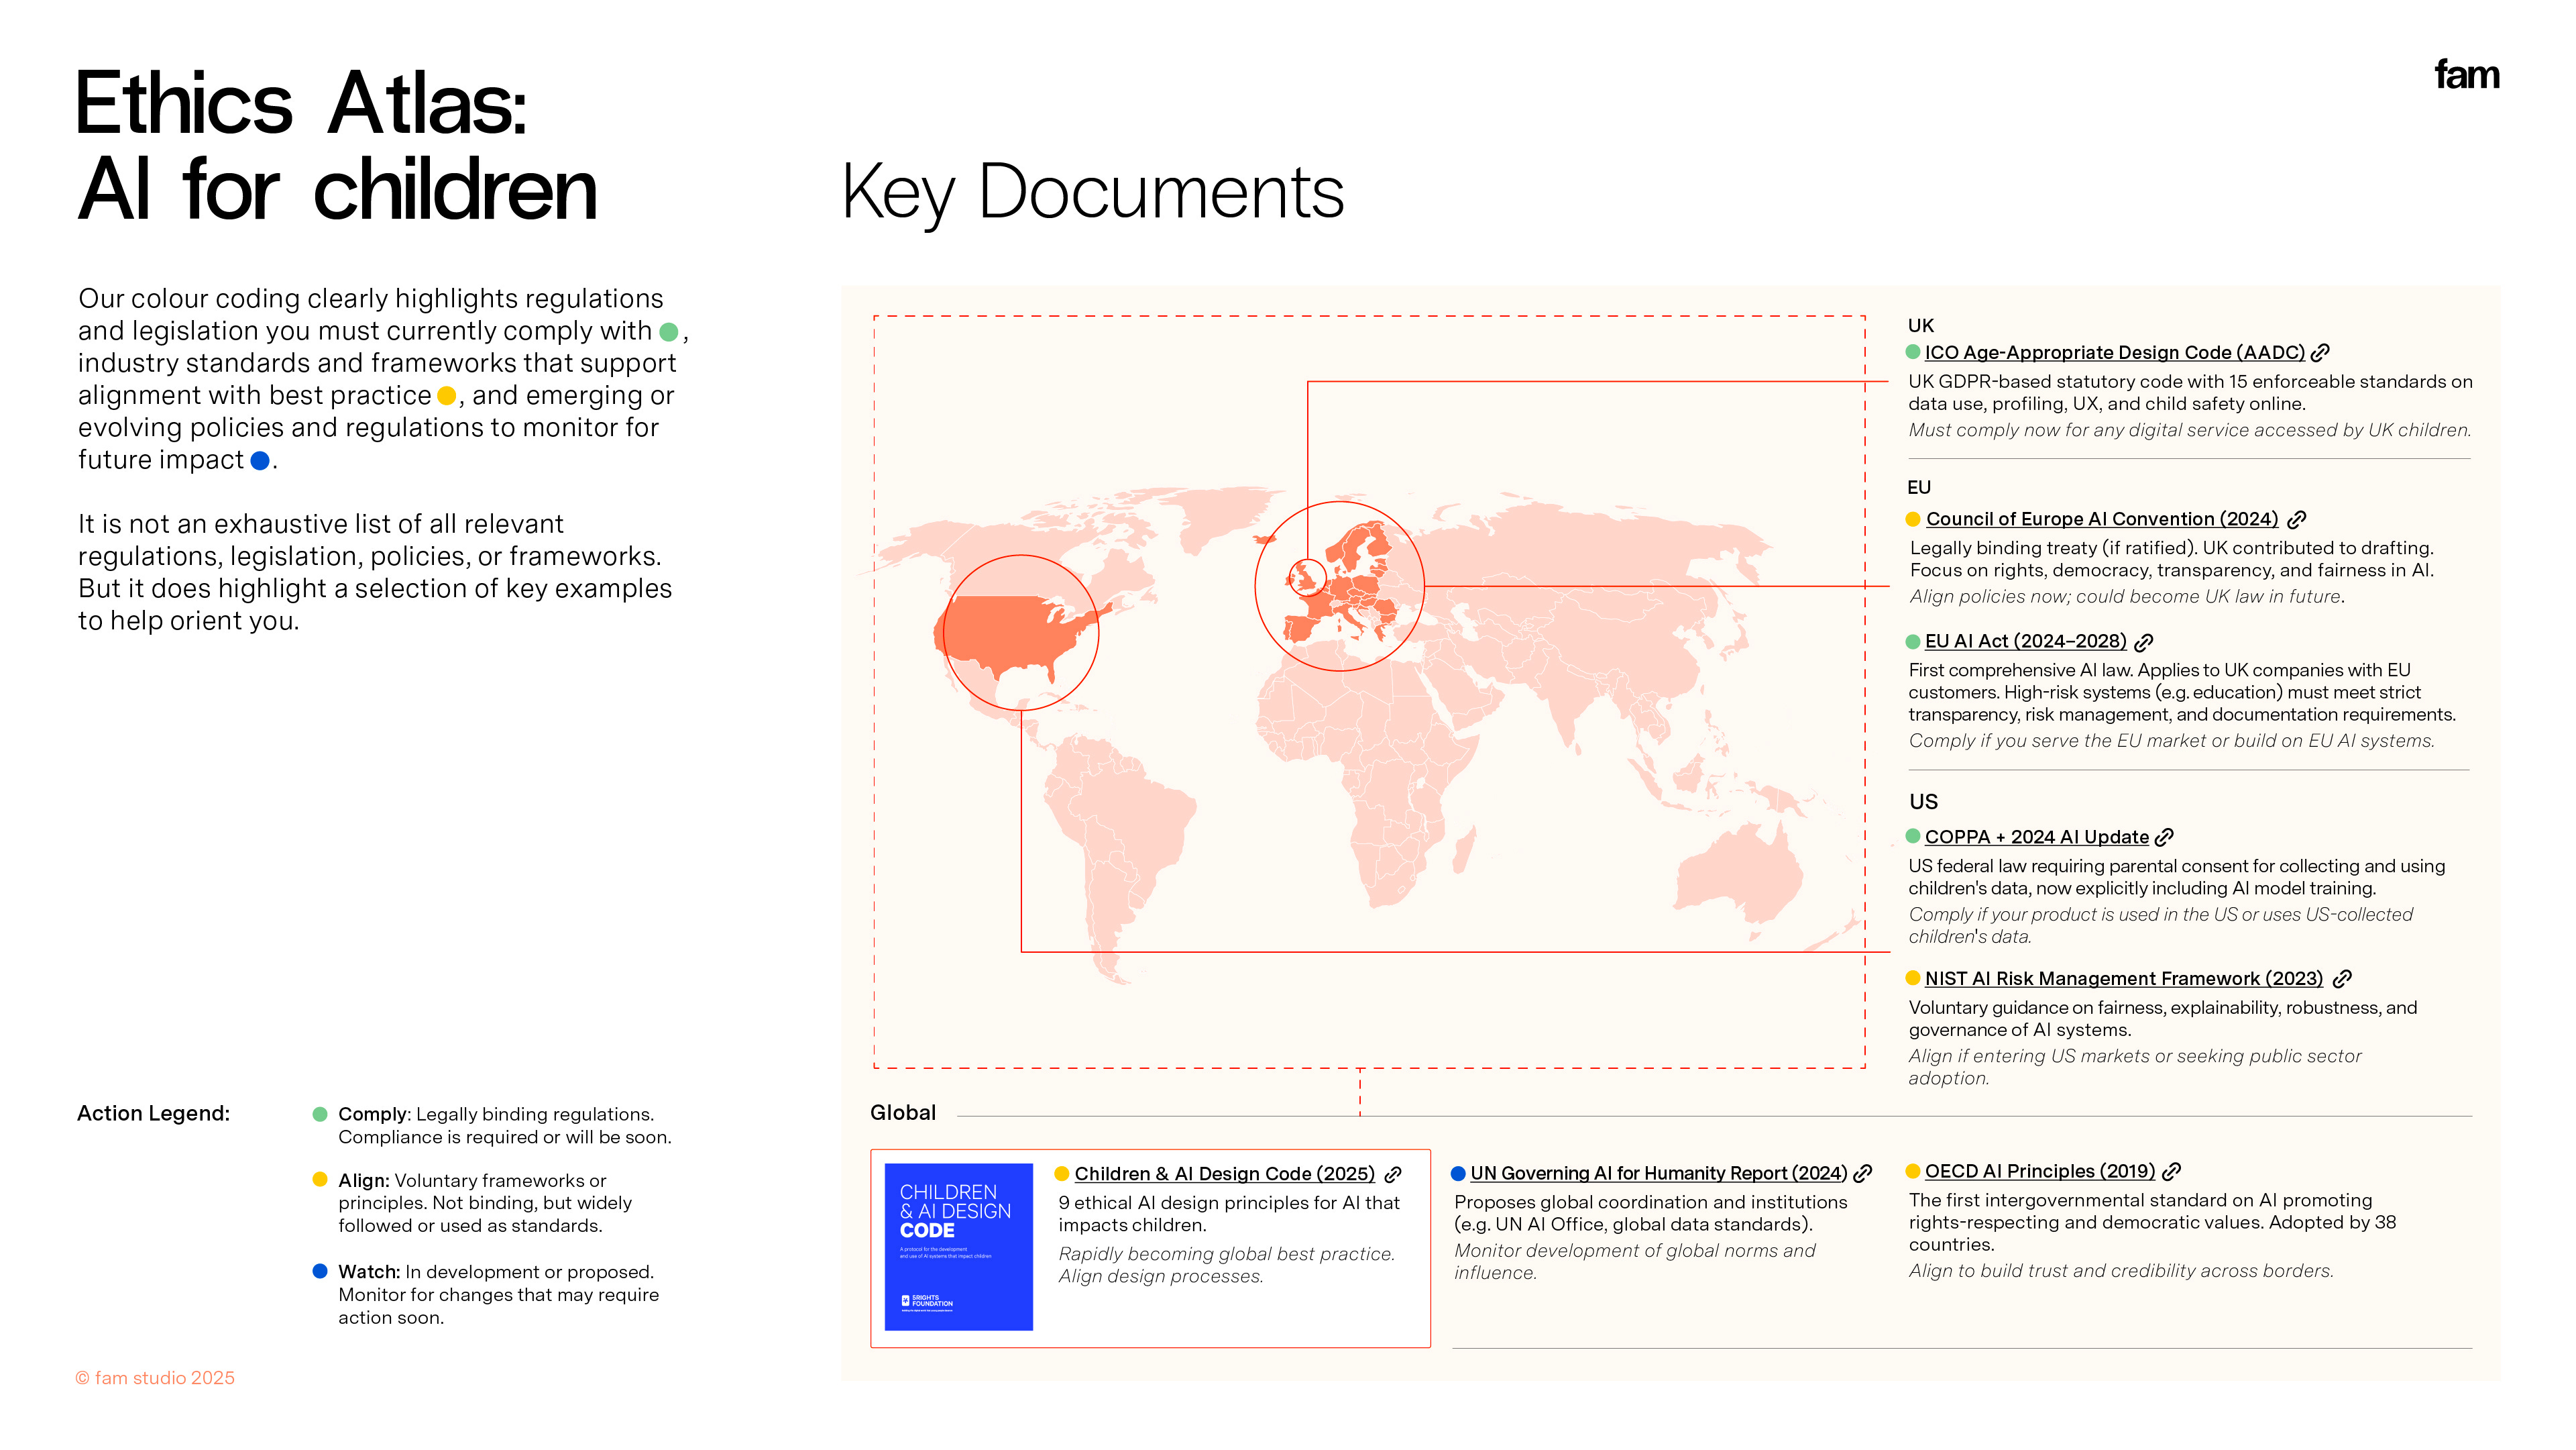Click link icon beside UN Governing AI report
Viewport: 2576px width, 1450px height.
click(x=1862, y=1174)
